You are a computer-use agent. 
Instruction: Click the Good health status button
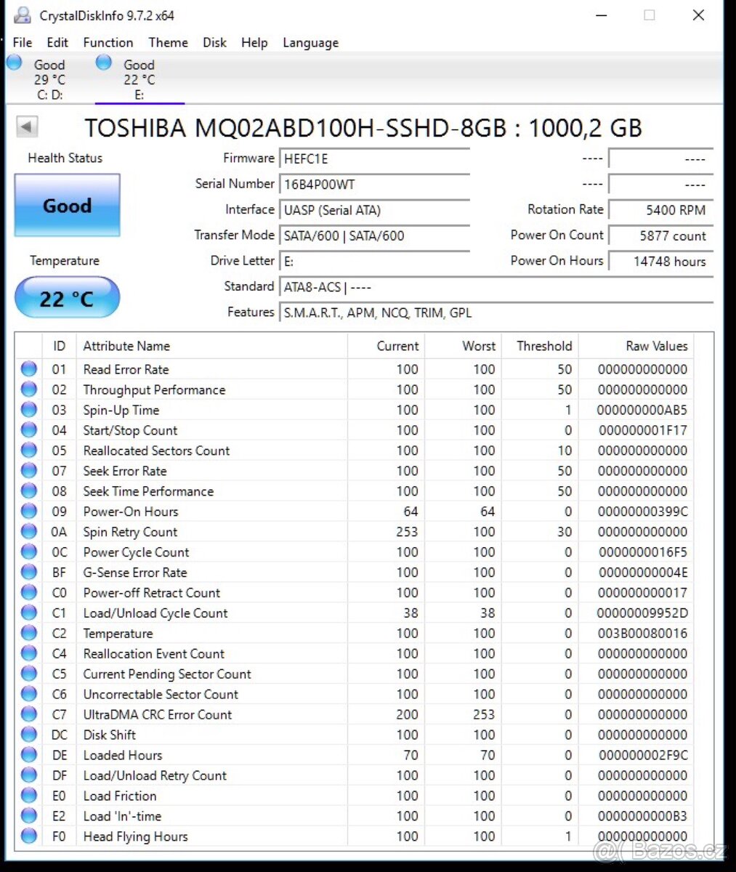click(x=67, y=206)
